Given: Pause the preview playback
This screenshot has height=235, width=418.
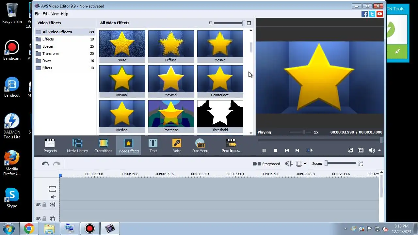Looking at the screenshot, I should click(264, 150).
